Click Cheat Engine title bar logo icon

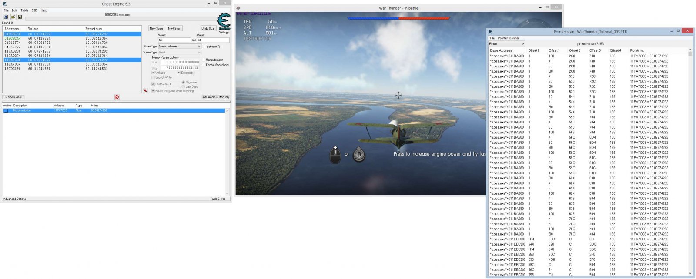(4, 3)
